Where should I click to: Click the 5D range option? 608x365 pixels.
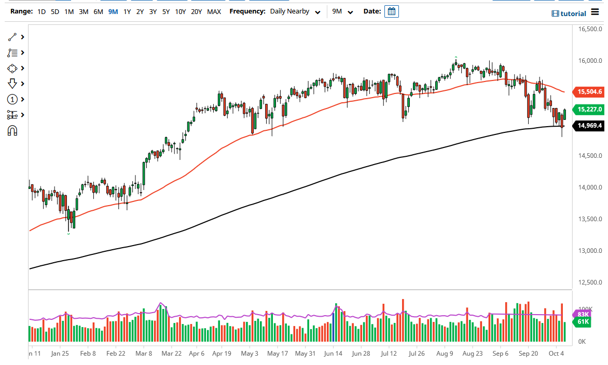(x=54, y=11)
